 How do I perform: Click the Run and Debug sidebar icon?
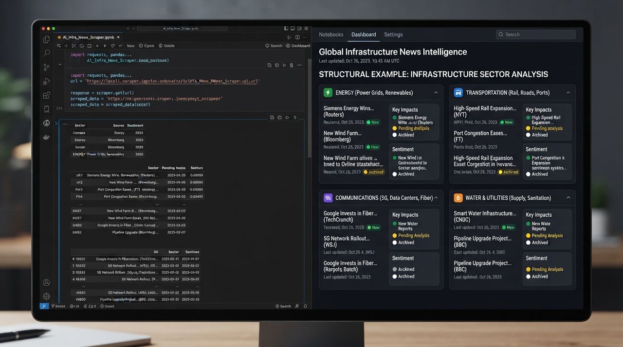(x=47, y=81)
